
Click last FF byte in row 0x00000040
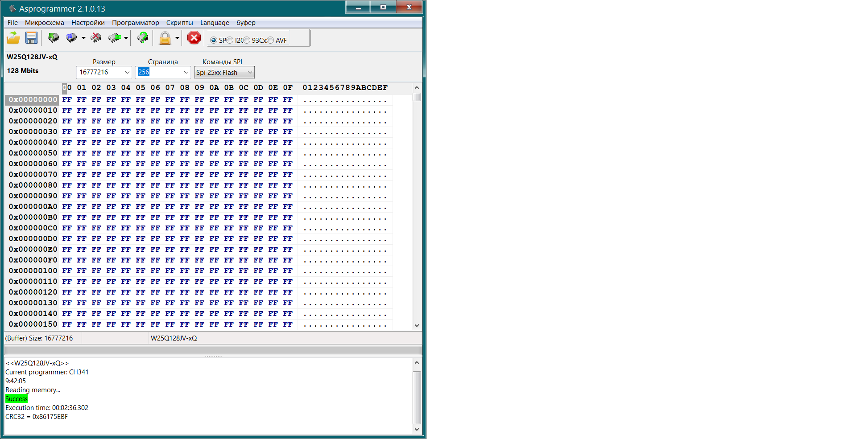288,143
